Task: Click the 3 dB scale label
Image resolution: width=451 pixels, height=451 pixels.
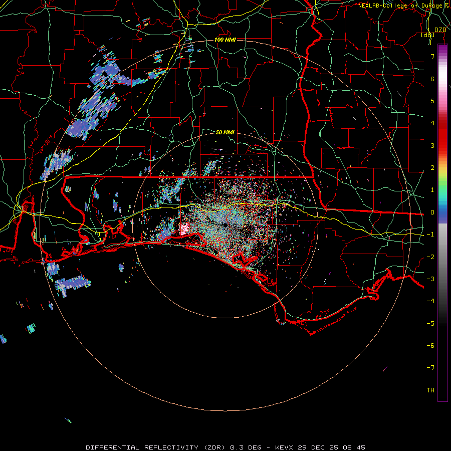Action: point(432,145)
